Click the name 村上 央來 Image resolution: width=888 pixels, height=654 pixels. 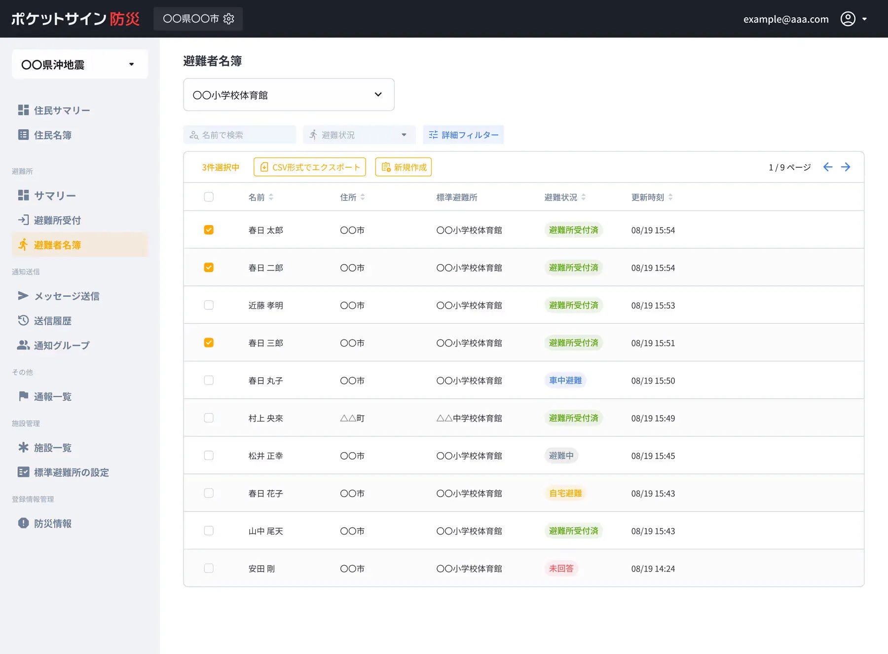click(x=265, y=418)
